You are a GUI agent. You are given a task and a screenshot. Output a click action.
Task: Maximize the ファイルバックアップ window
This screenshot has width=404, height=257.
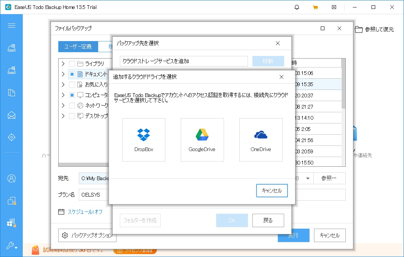point(323,28)
